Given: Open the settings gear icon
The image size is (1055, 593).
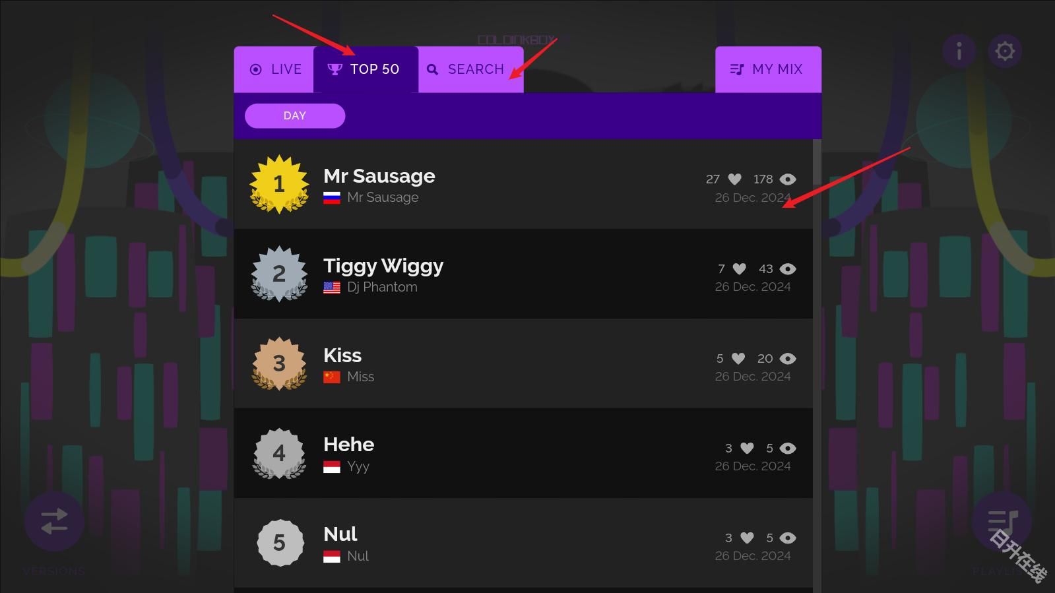Looking at the screenshot, I should (1004, 51).
